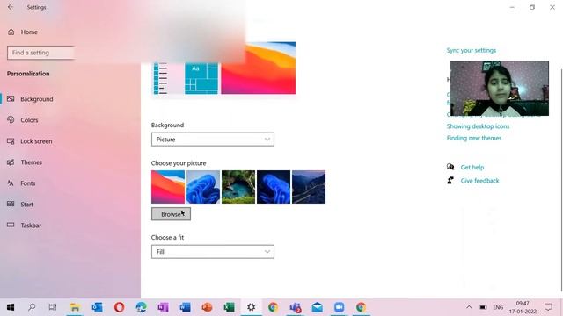This screenshot has height=316, width=563.
Task: Open Showing desktop icons help link
Action: [478, 126]
